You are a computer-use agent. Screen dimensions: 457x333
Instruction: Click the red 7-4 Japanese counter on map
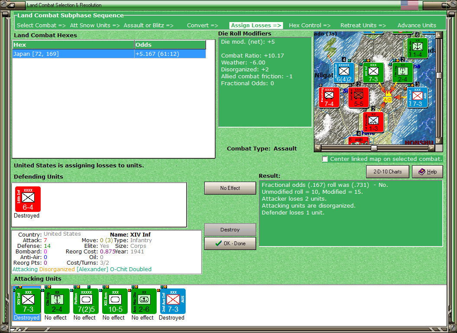[x=329, y=97]
